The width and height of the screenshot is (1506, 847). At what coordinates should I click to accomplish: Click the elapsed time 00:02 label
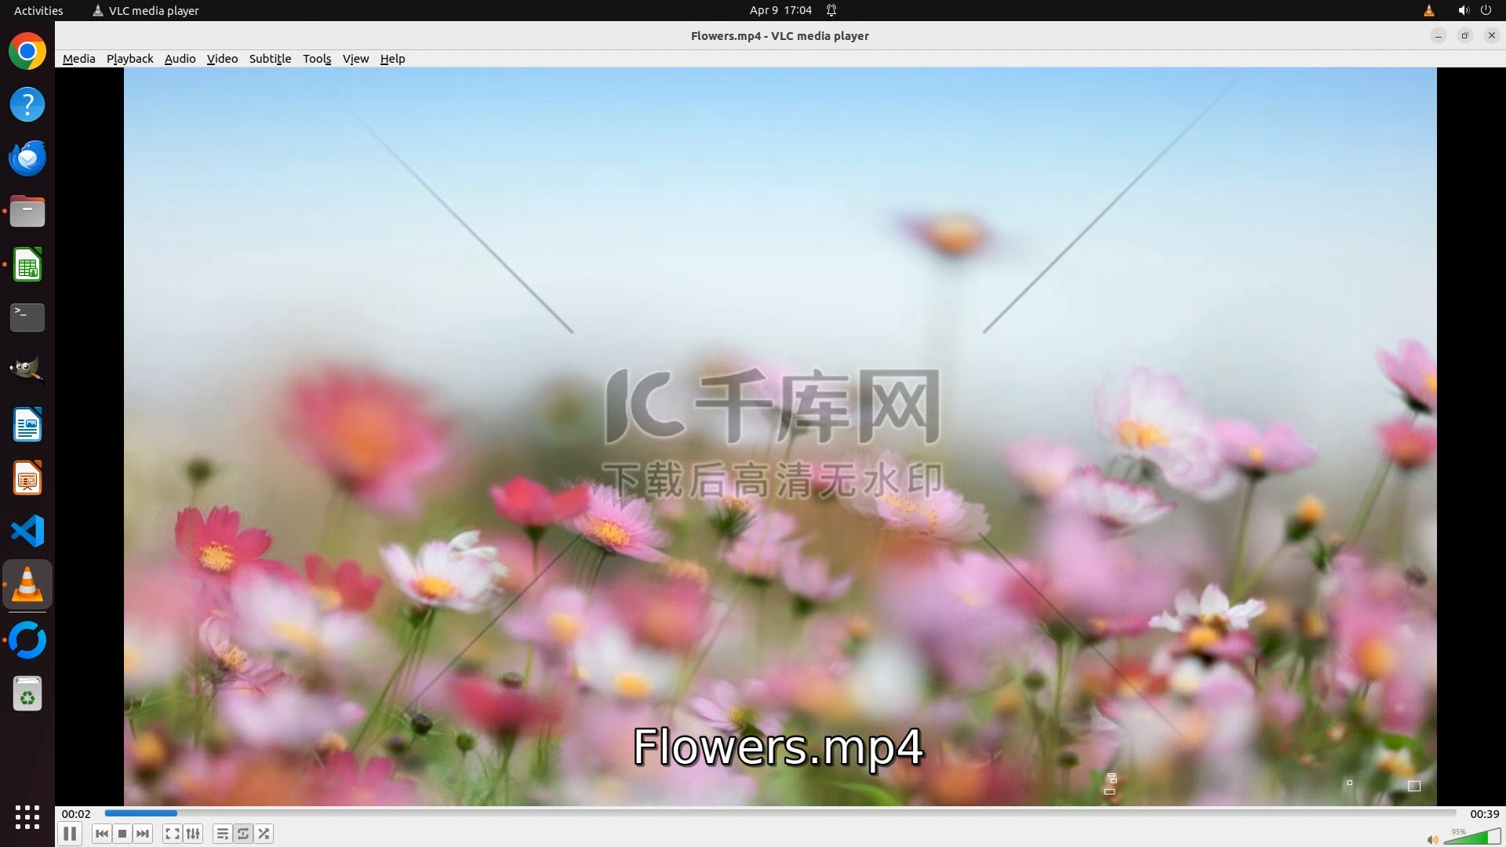pyautogui.click(x=76, y=814)
